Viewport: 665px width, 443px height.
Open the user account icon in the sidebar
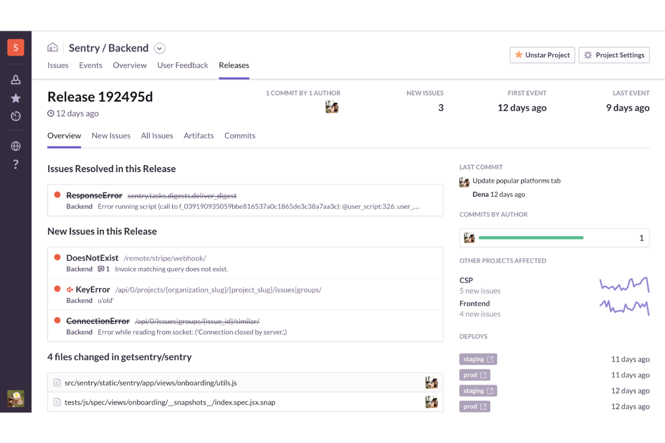(x=15, y=79)
